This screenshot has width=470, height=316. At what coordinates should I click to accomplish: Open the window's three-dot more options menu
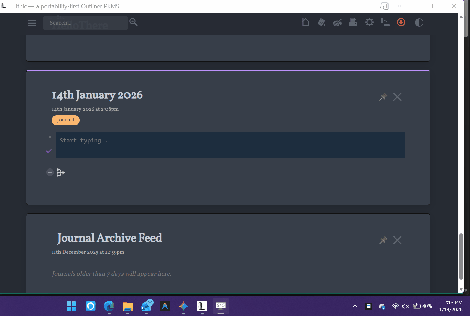[x=399, y=6]
